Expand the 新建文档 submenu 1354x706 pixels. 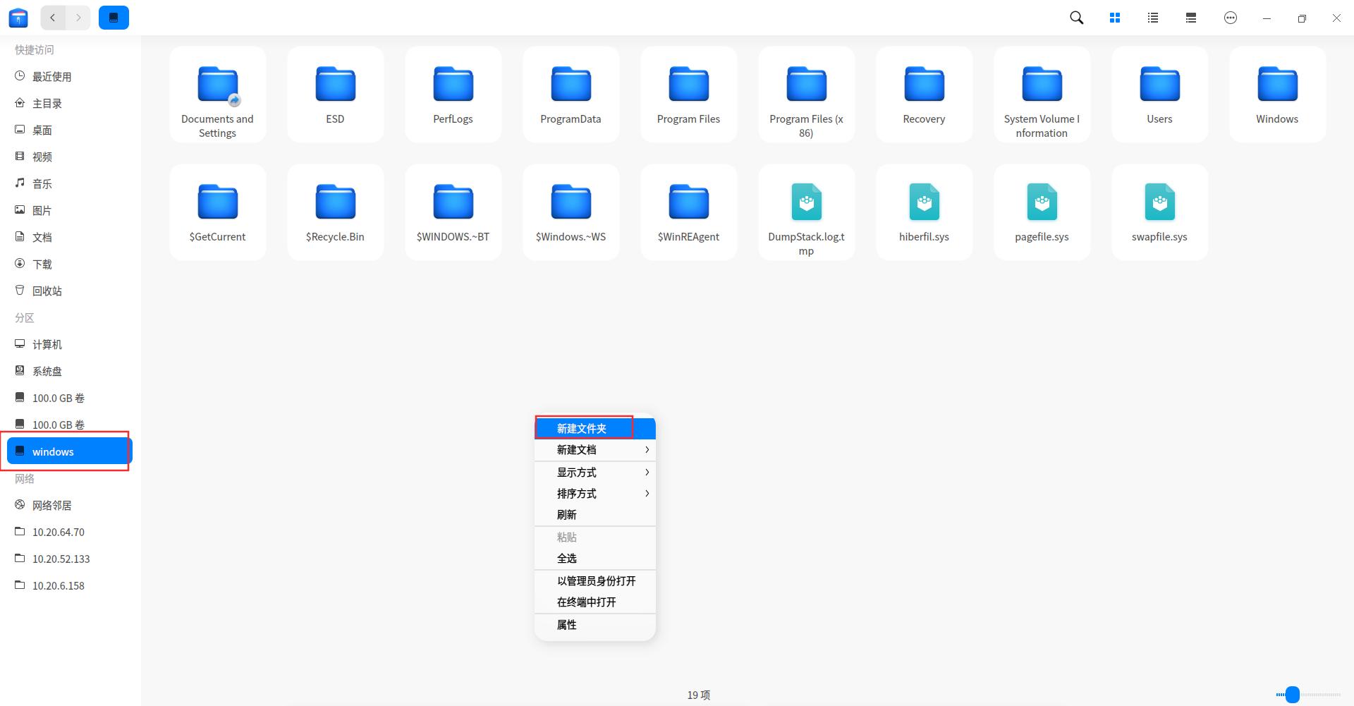coord(595,450)
